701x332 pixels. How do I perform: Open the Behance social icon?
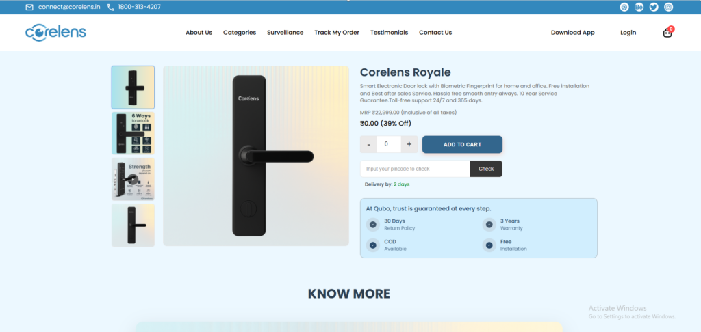coord(639,7)
